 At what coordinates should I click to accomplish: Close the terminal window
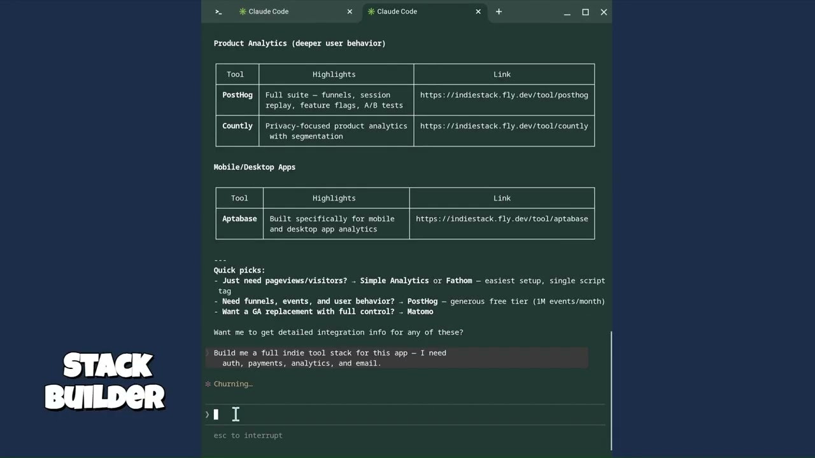pyautogui.click(x=604, y=11)
